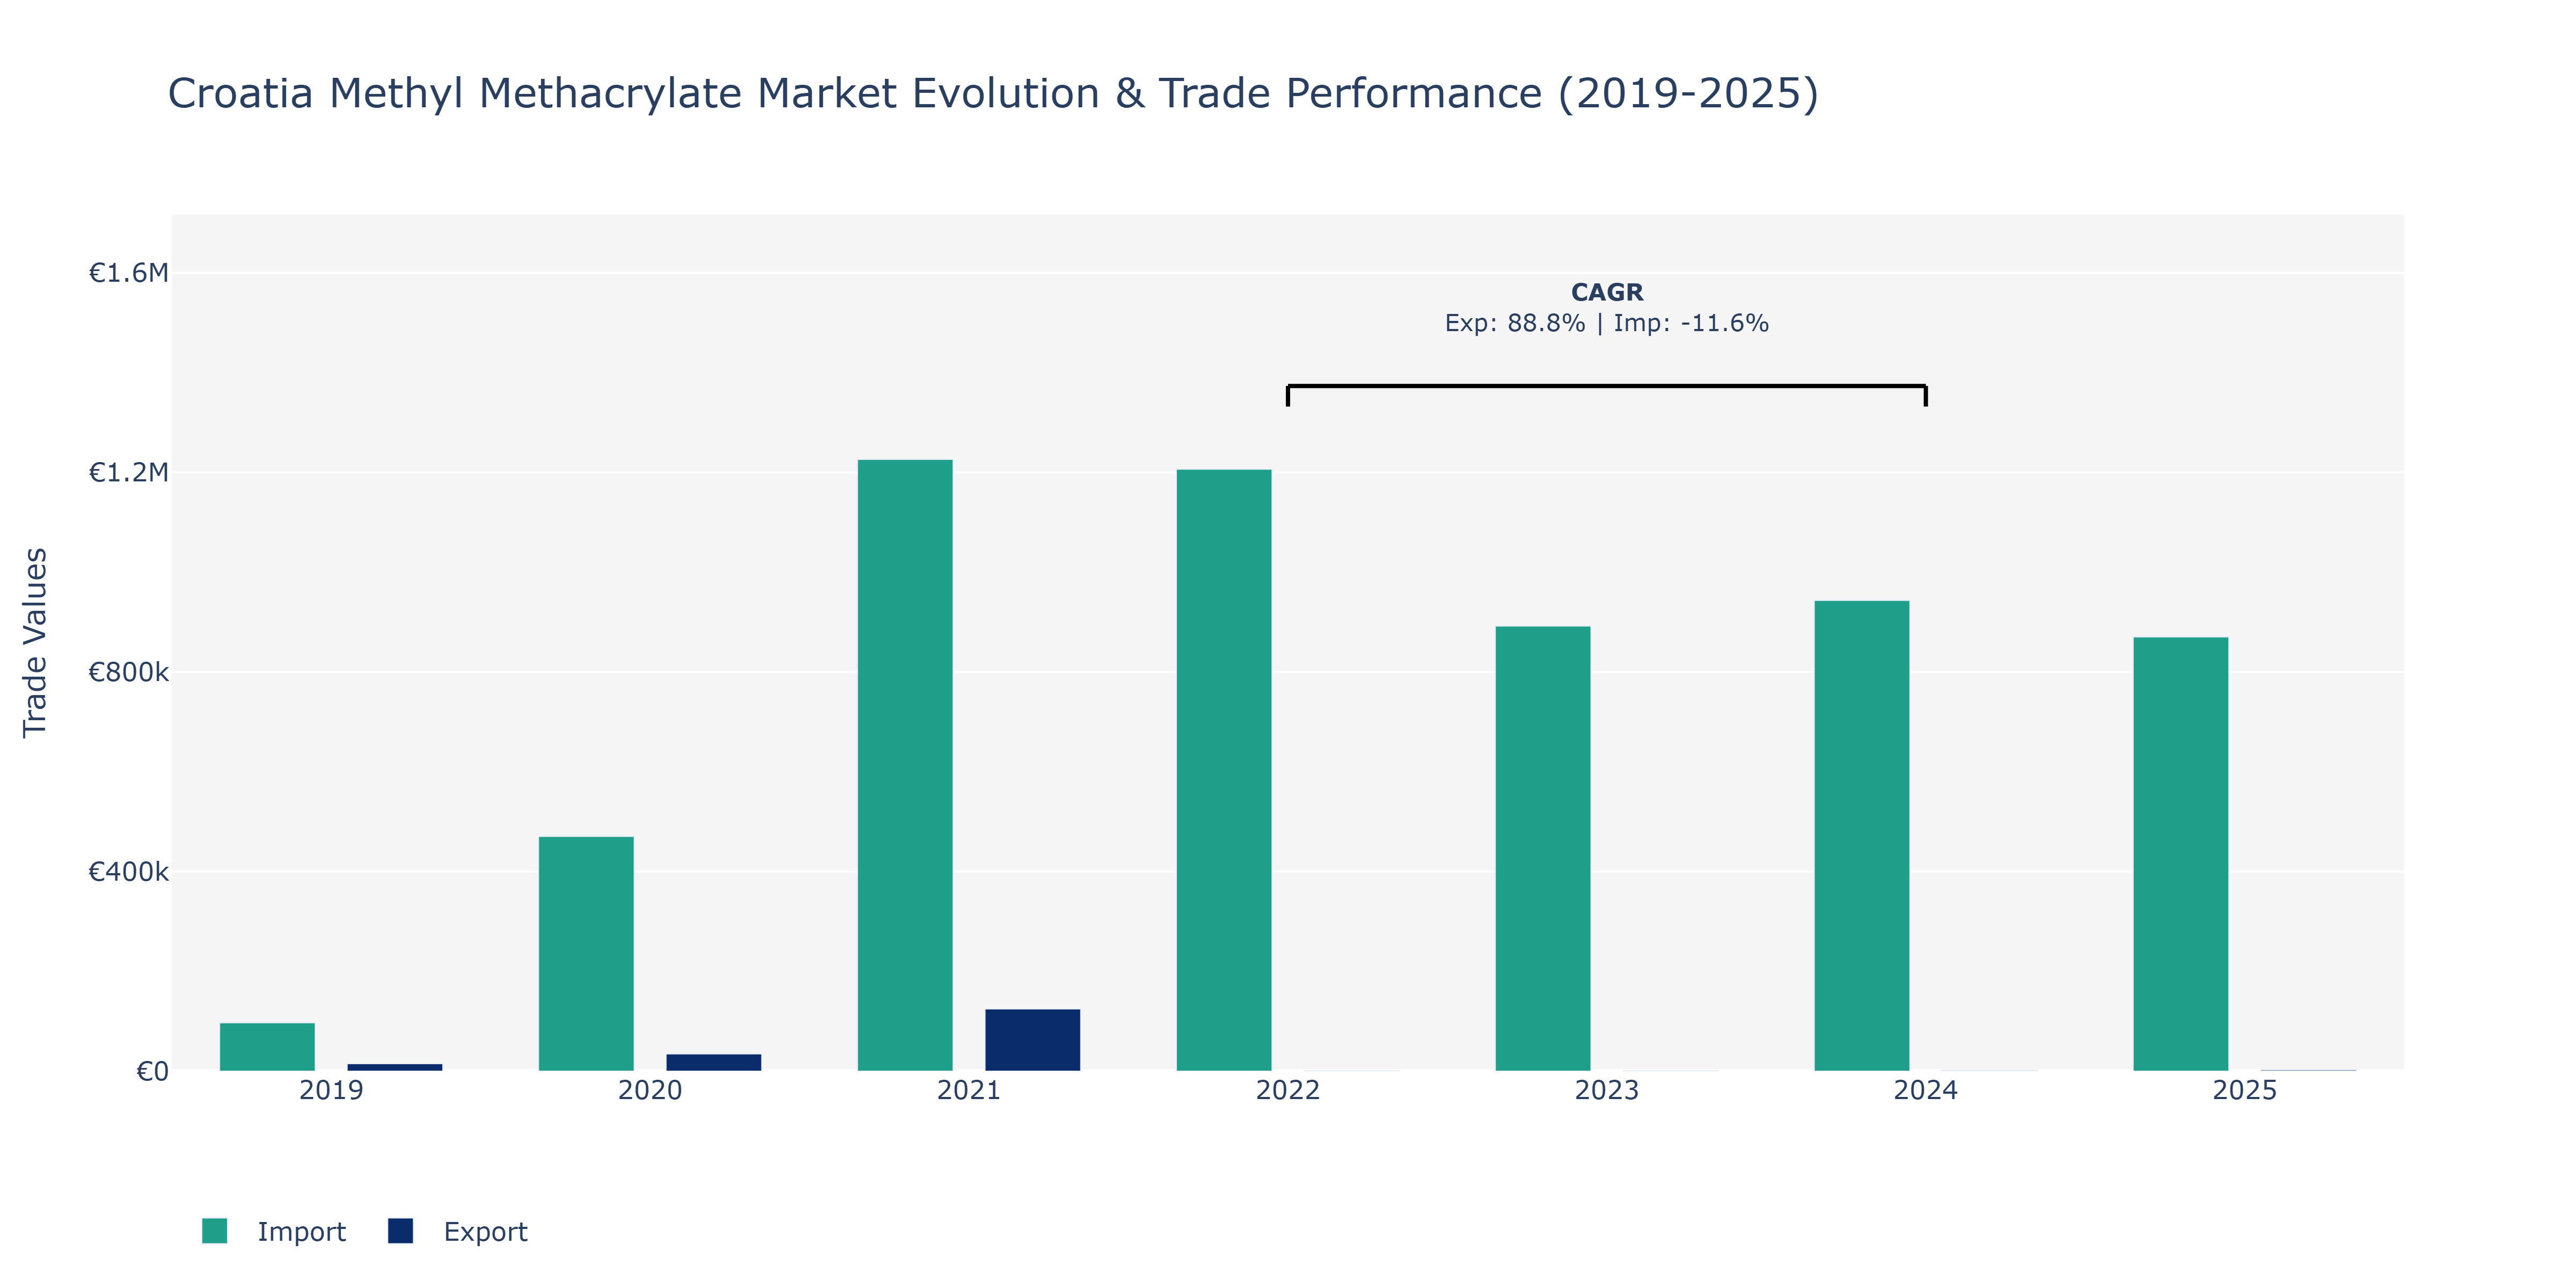The image size is (2576, 1288).
Task: Click the chart title text
Action: [x=993, y=93]
